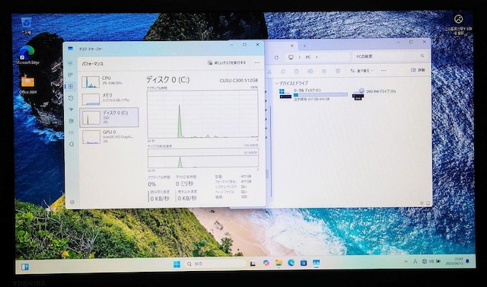Switch to large icons view in Explorer status bar
Screen dimensions: 487x287
[x=428, y=202]
